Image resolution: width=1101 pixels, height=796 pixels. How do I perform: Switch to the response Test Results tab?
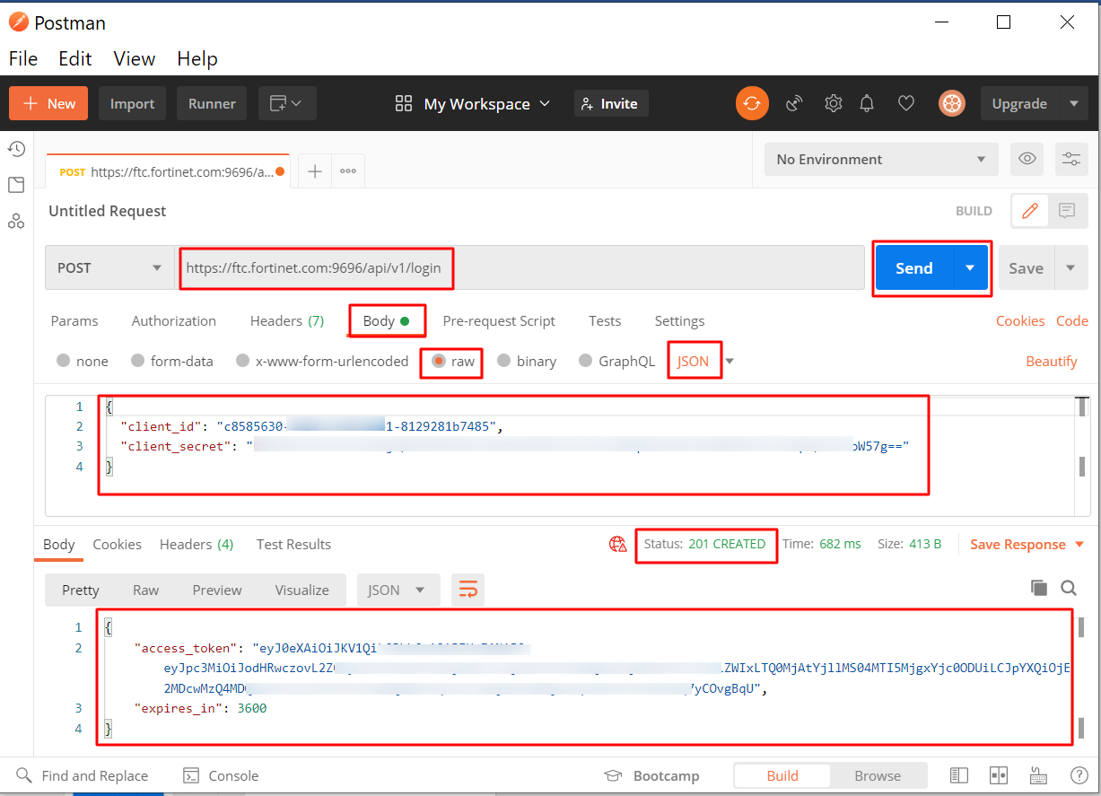pos(293,544)
